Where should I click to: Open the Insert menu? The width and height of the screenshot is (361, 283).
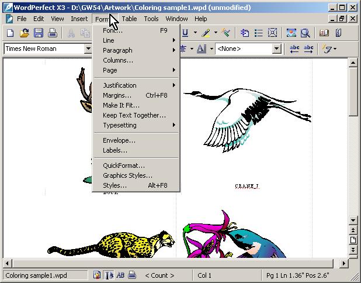pos(79,19)
